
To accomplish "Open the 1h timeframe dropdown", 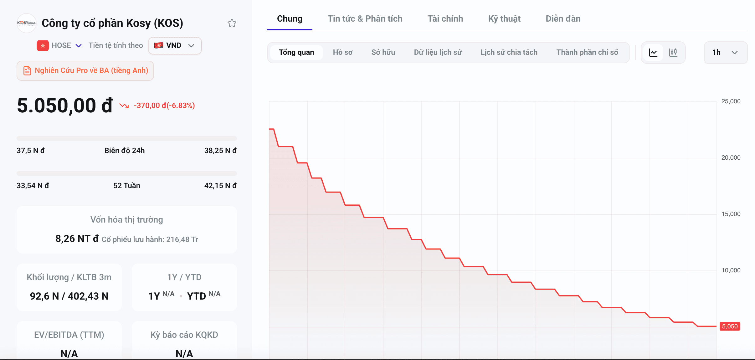I will (726, 53).
